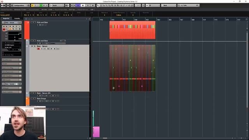Expand the Note Expression inspector section
This screenshot has width=249, height=140.
(12, 72)
